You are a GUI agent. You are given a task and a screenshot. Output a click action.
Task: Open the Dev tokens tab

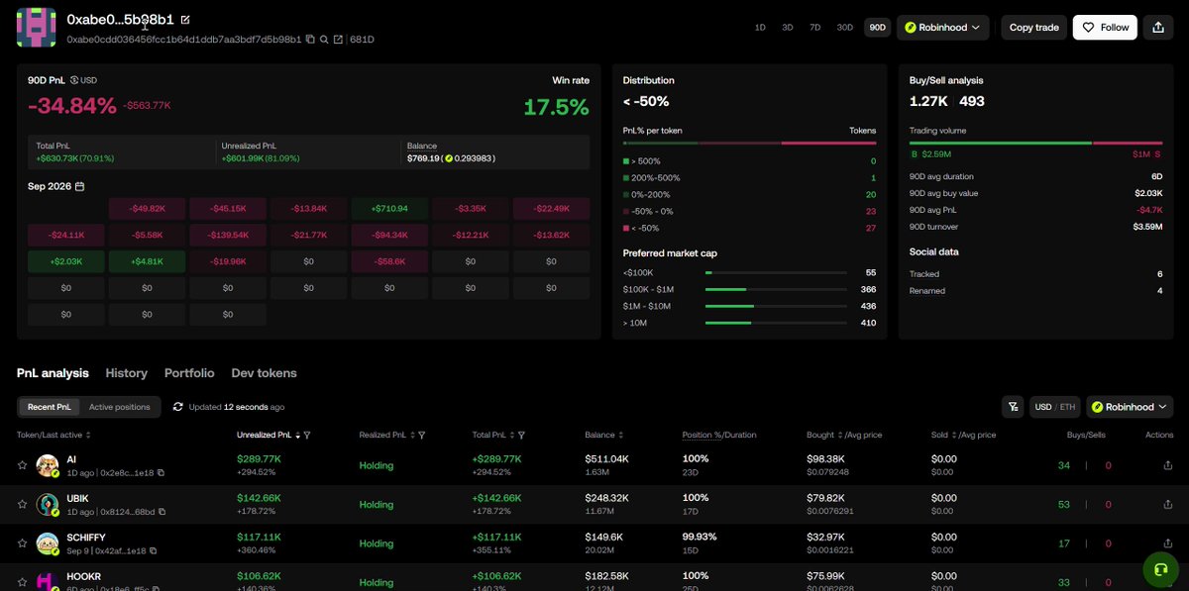(264, 373)
